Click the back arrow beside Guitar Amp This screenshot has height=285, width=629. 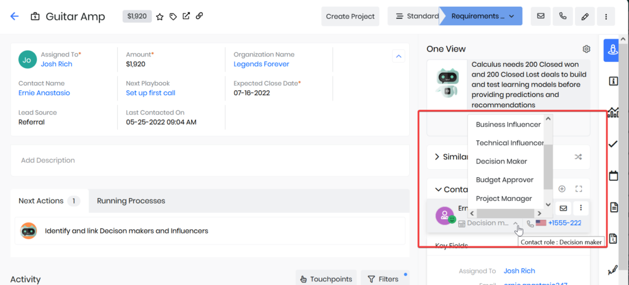[x=15, y=17]
